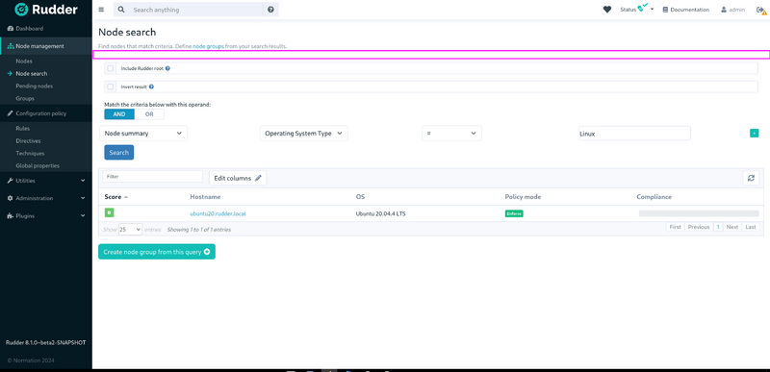
Task: Open the Status dropdown arrow
Action: [653, 10]
